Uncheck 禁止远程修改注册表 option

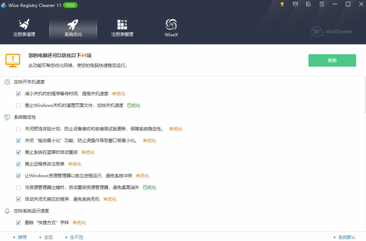(18, 164)
